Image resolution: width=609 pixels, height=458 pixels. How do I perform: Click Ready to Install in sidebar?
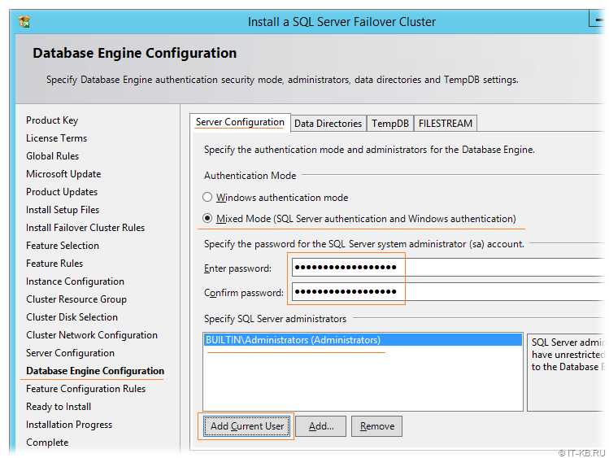[59, 407]
